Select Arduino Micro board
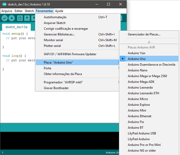Viewport: 180px width, 155px height. (149, 99)
